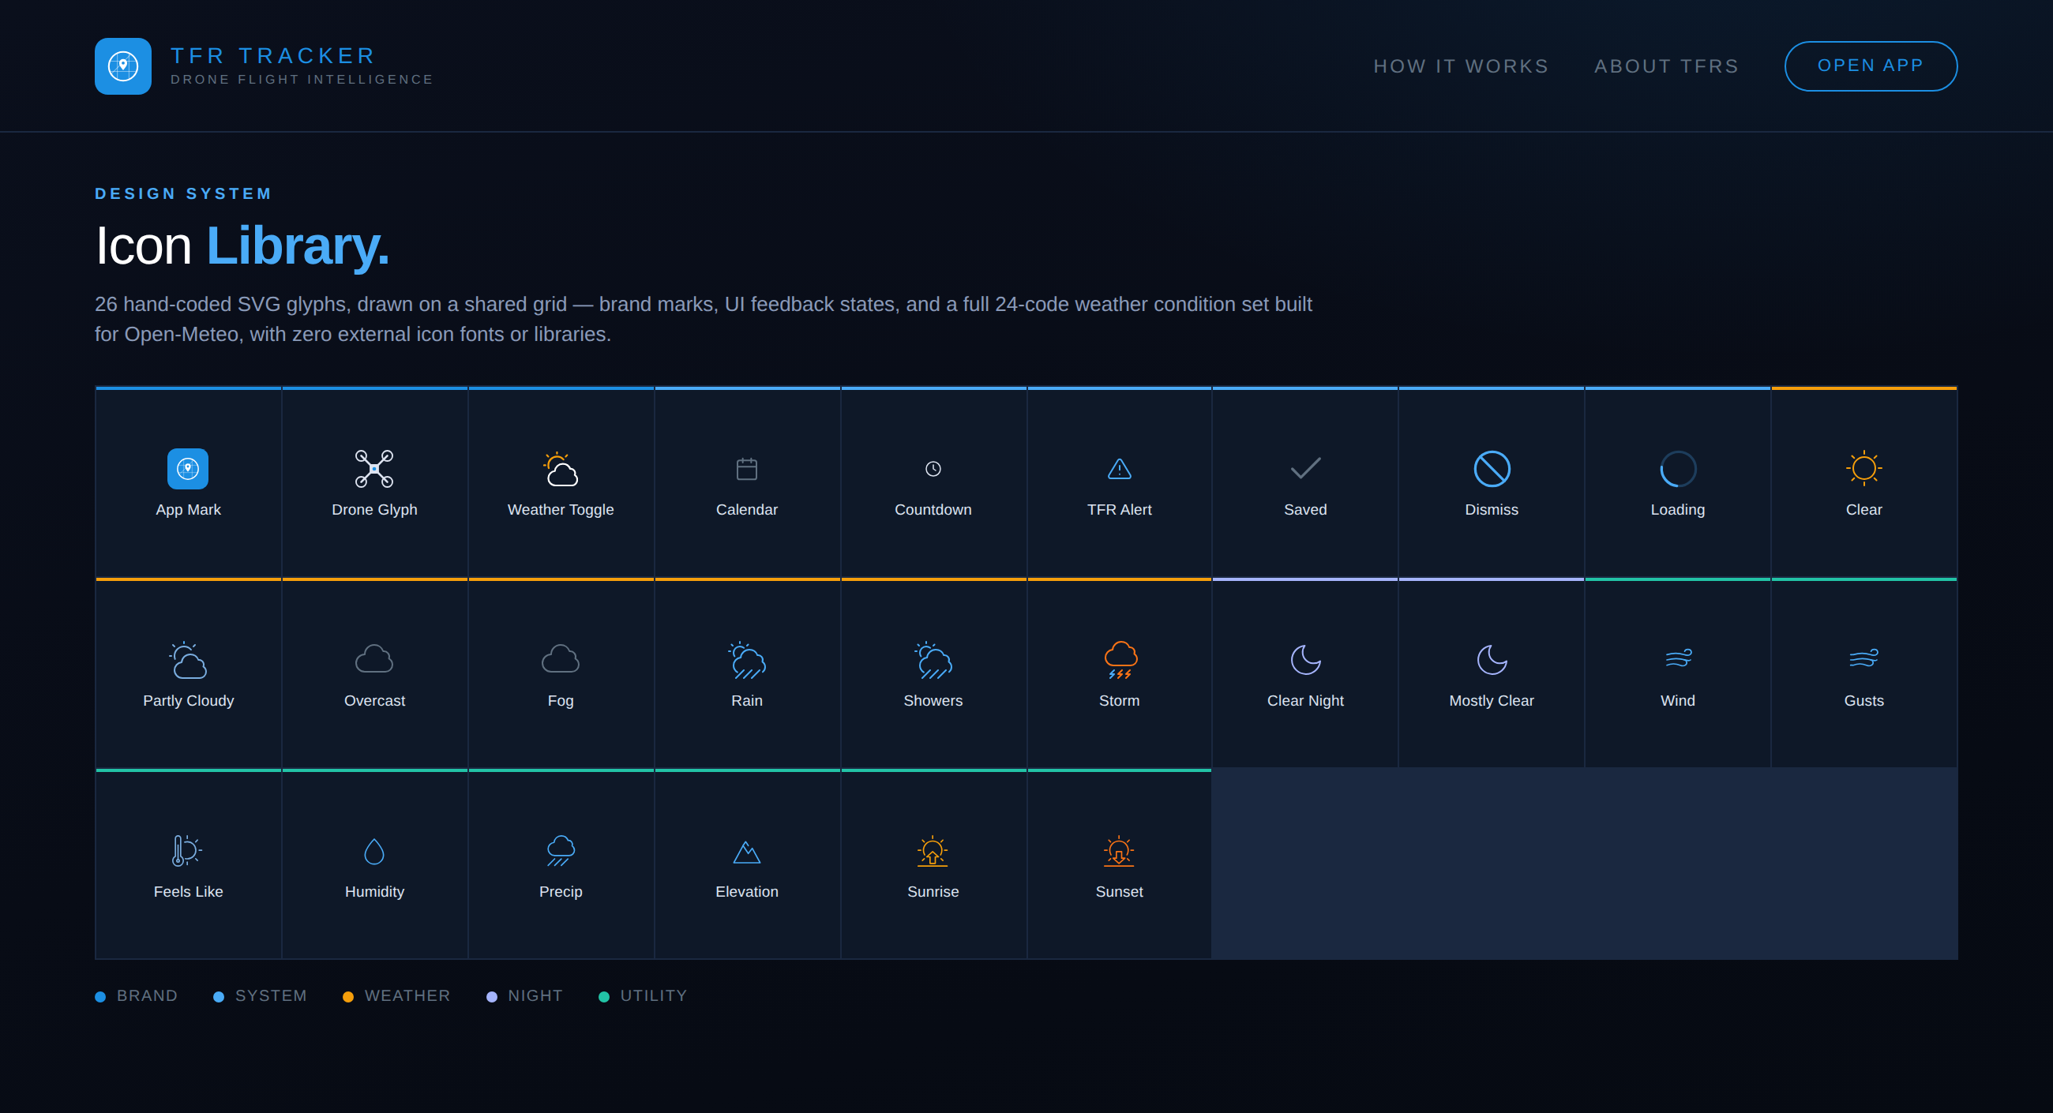Select the Drone Glyph icon
The width and height of the screenshot is (2053, 1113).
[x=373, y=468]
